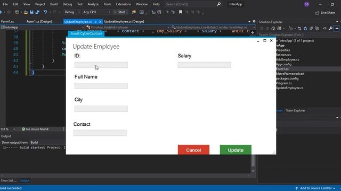341x191 pixels.
Task: Click the ID input field
Action: pos(101,65)
